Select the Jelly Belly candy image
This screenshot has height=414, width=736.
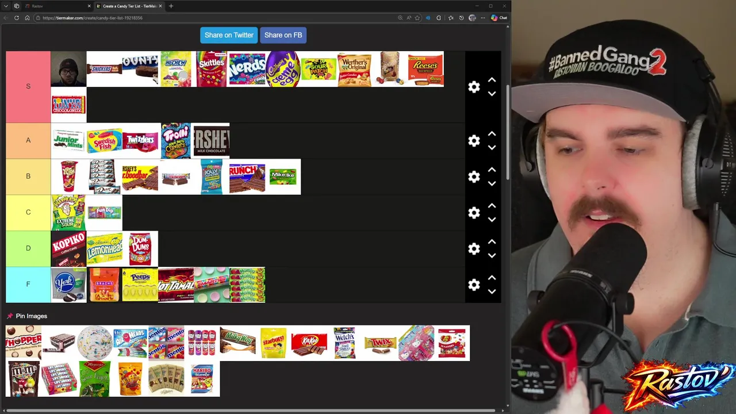pos(451,343)
